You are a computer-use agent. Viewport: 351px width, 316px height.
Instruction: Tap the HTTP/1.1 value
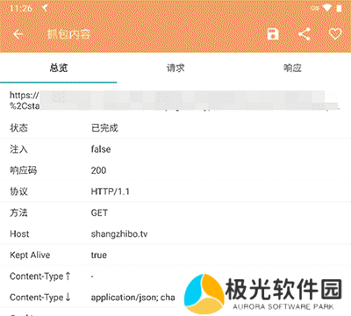click(x=111, y=191)
